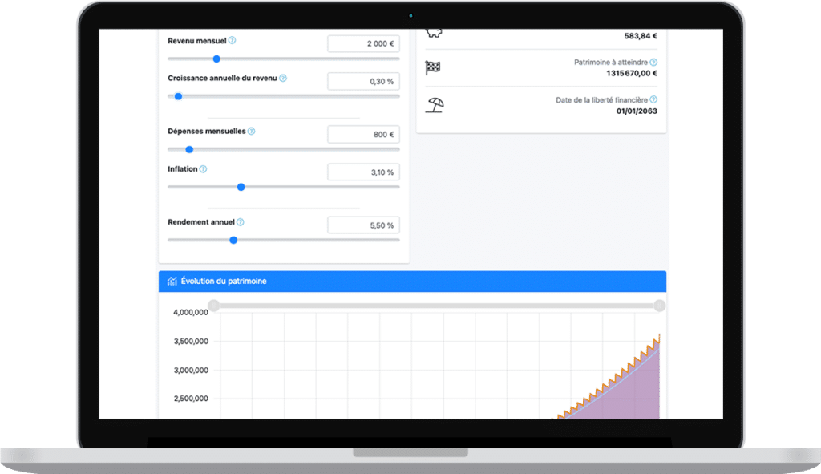Screen dimensions: 821x474
Task: Click the Évolution du patrimoine header title
Action: (224, 282)
